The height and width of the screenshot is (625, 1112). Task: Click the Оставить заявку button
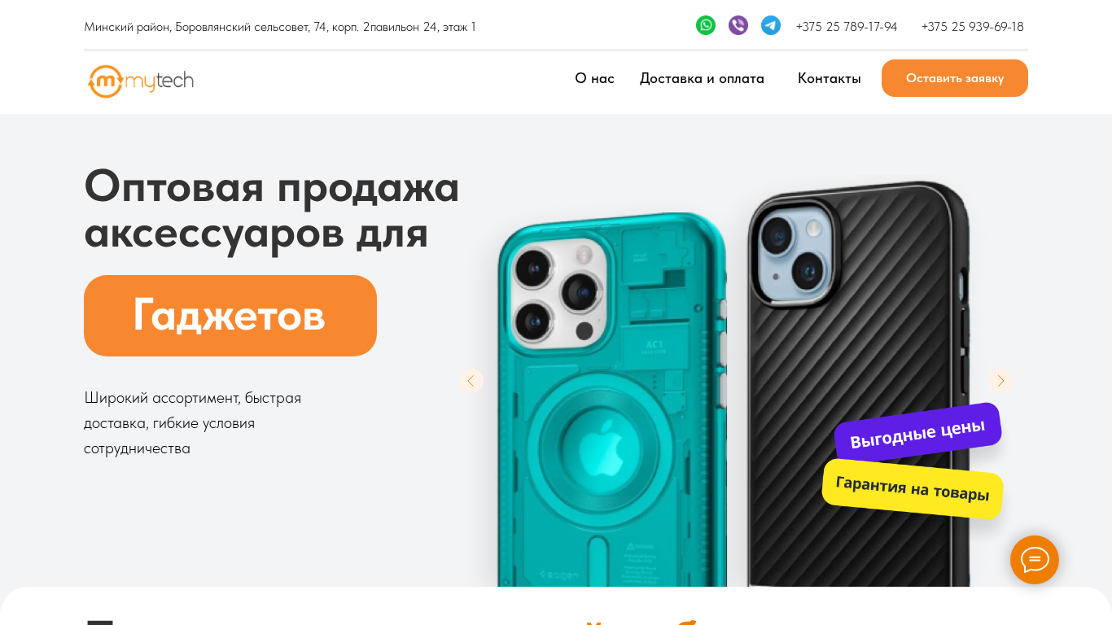(x=955, y=78)
